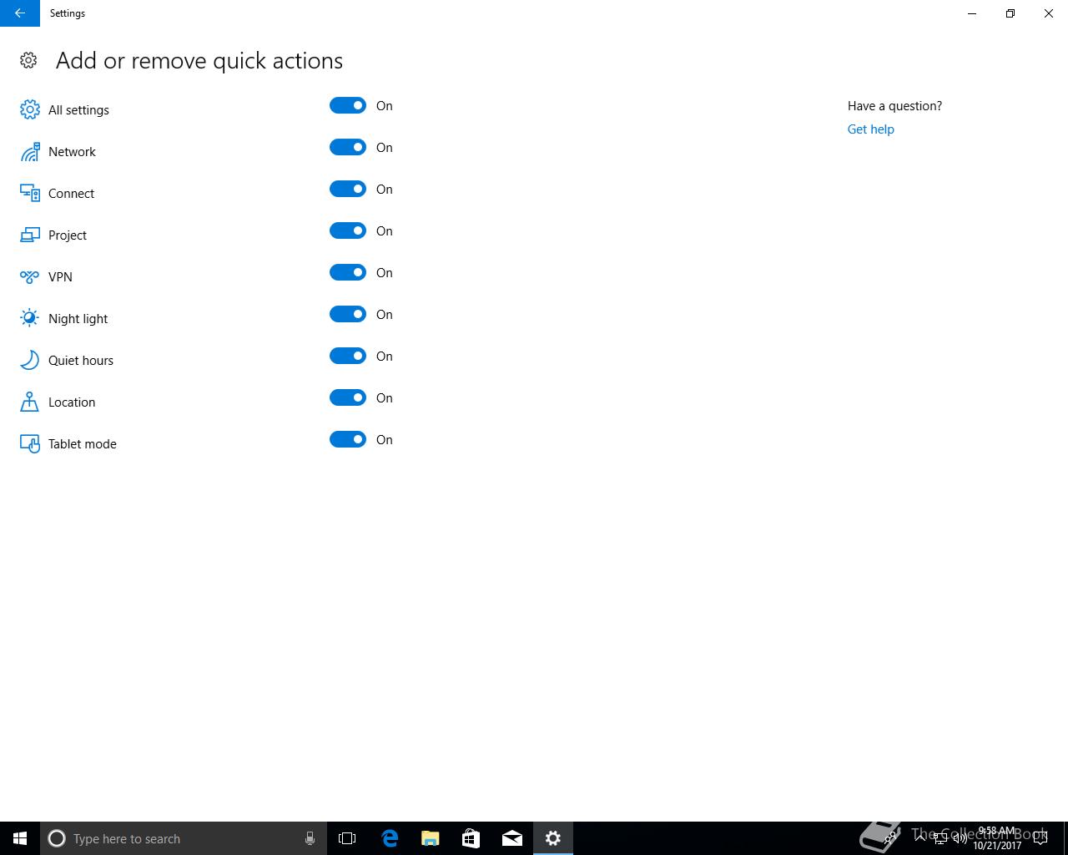The height and width of the screenshot is (855, 1068).
Task: Click the "Tablet mode" label text
Action: pos(83,444)
